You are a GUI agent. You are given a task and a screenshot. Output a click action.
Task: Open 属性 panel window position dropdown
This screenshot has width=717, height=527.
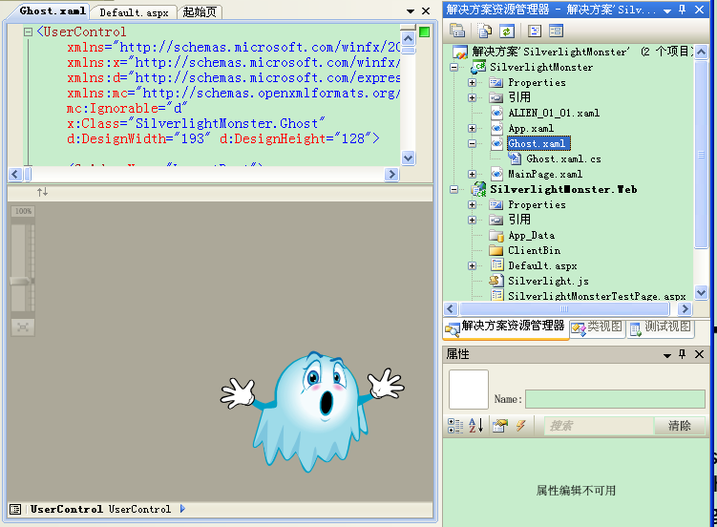(x=667, y=355)
